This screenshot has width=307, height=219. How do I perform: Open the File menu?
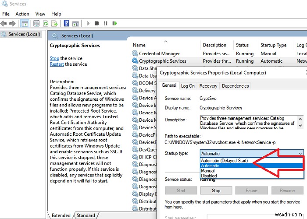tap(6, 14)
